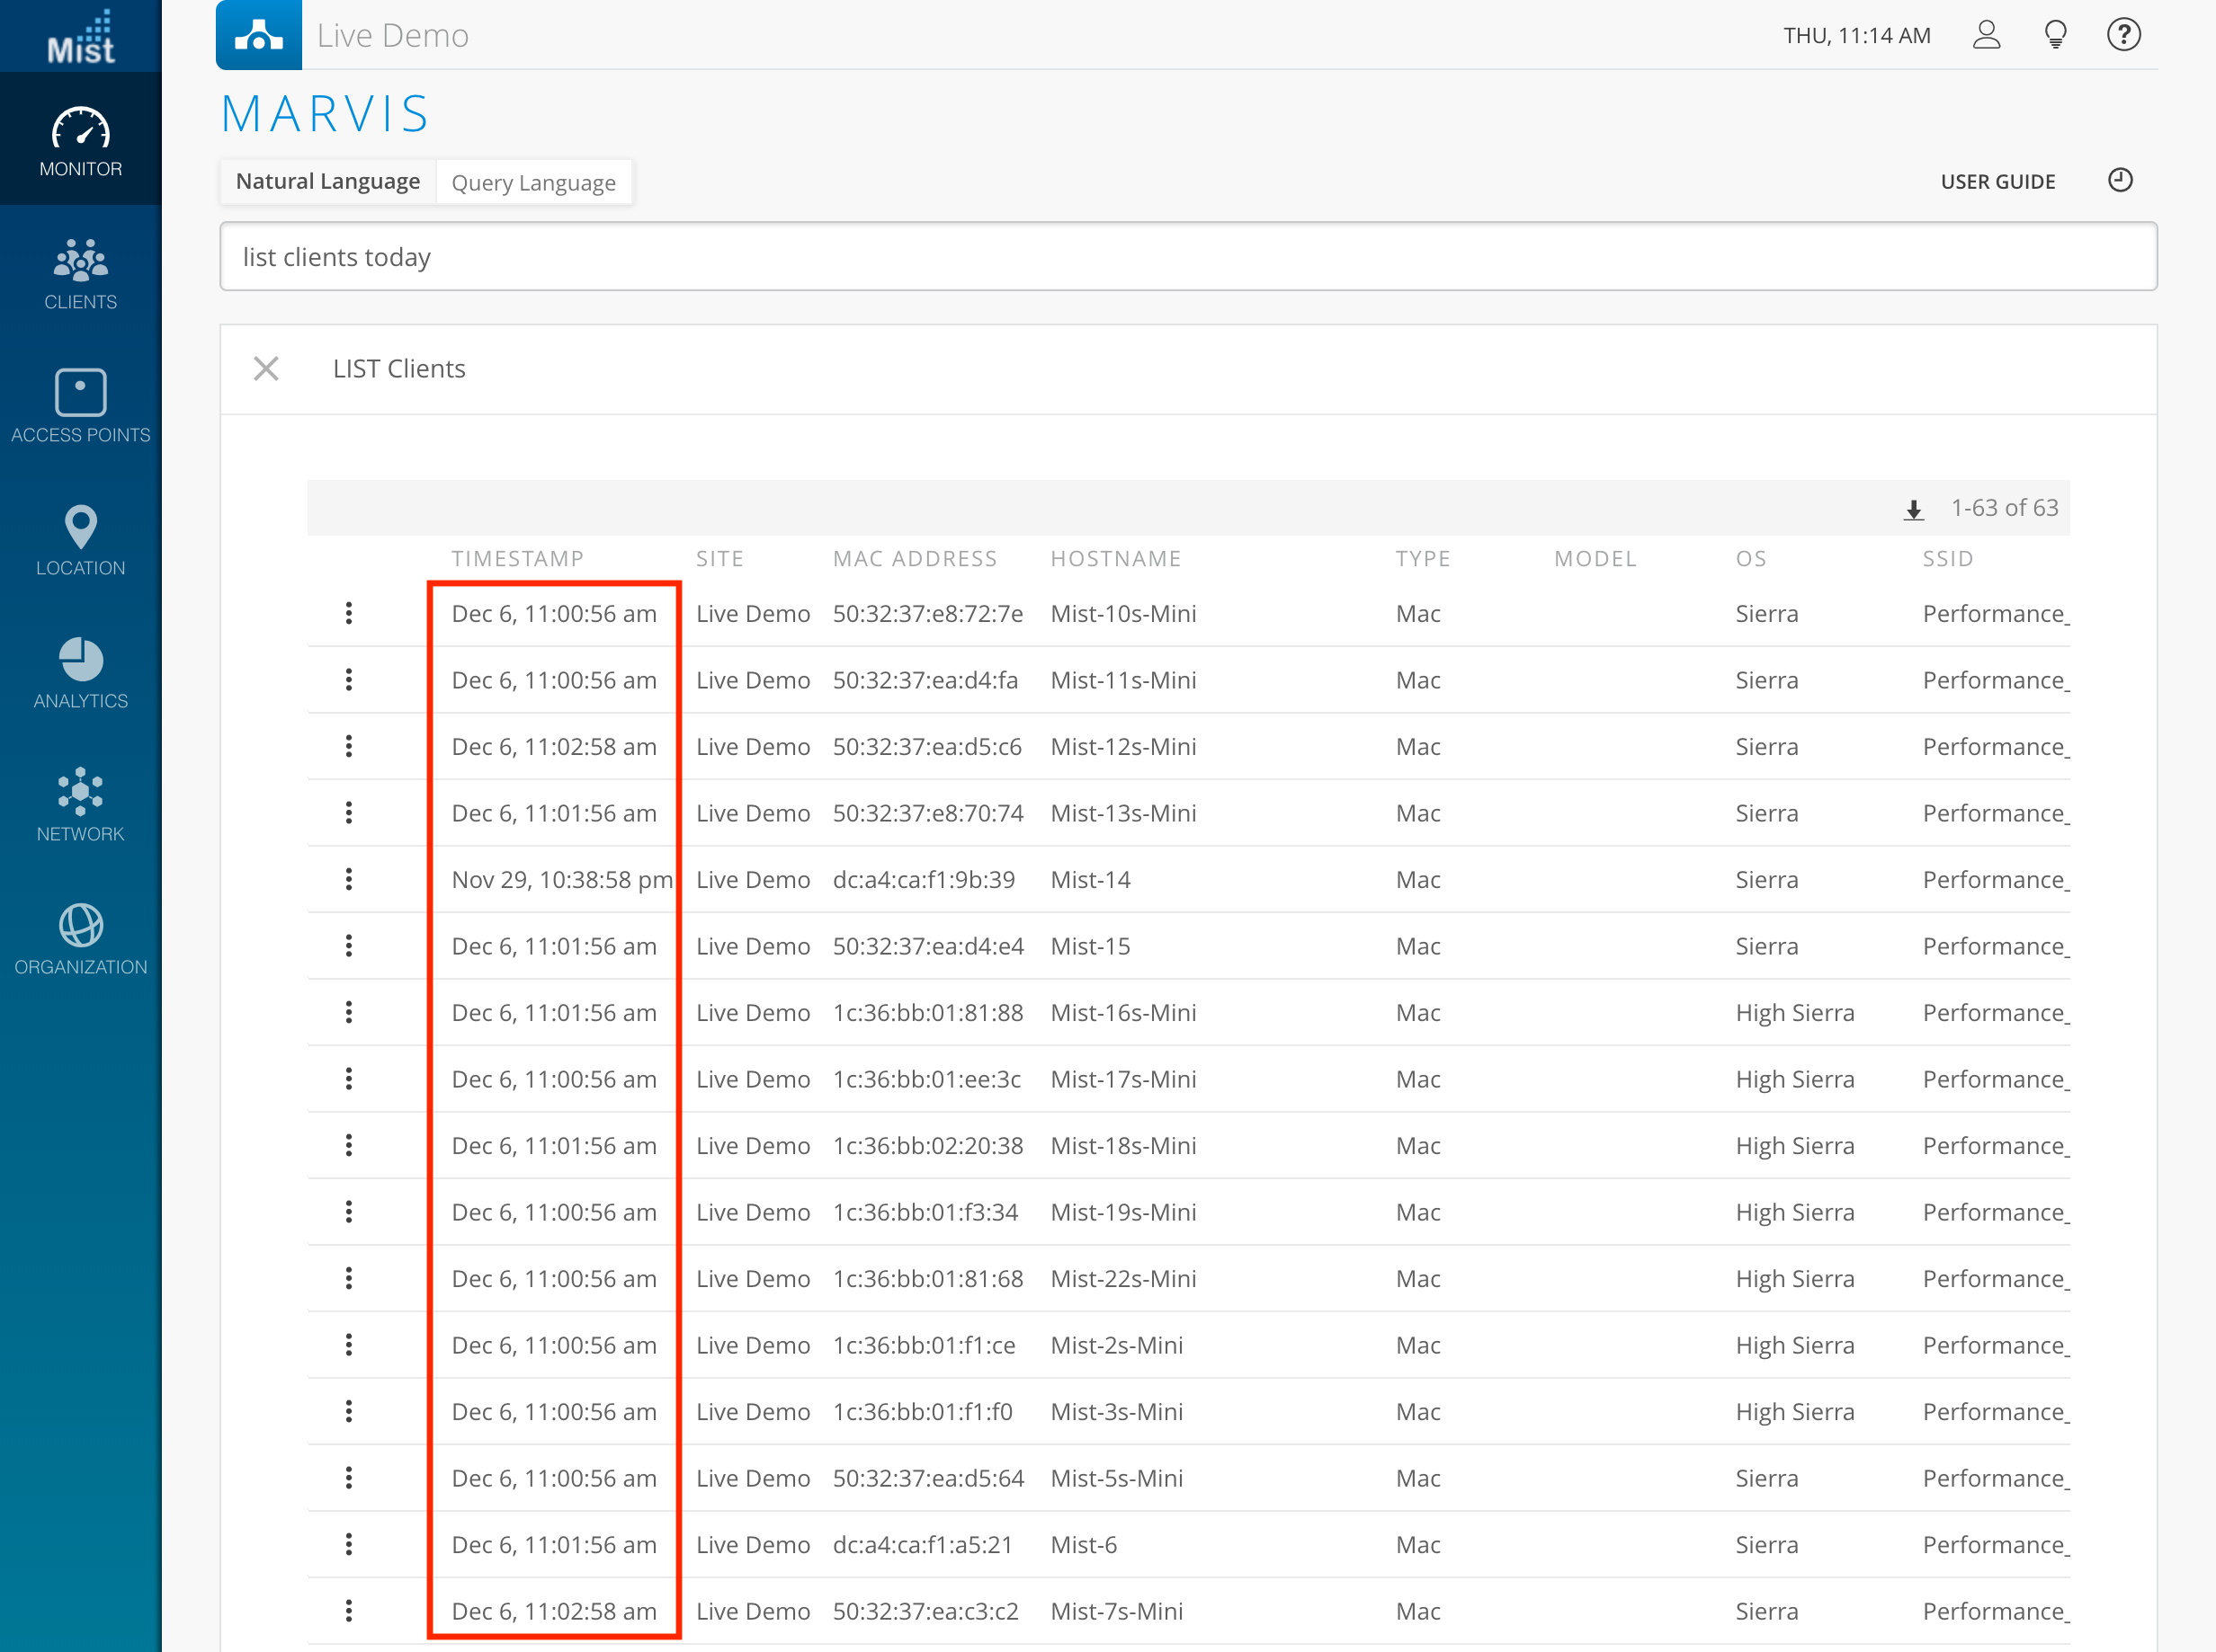Select the Natural Language tab
This screenshot has width=2216, height=1652.
point(327,182)
